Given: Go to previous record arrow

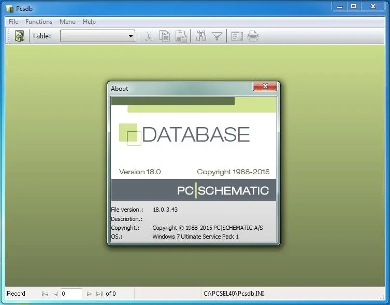Looking at the screenshot, I should point(55,294).
